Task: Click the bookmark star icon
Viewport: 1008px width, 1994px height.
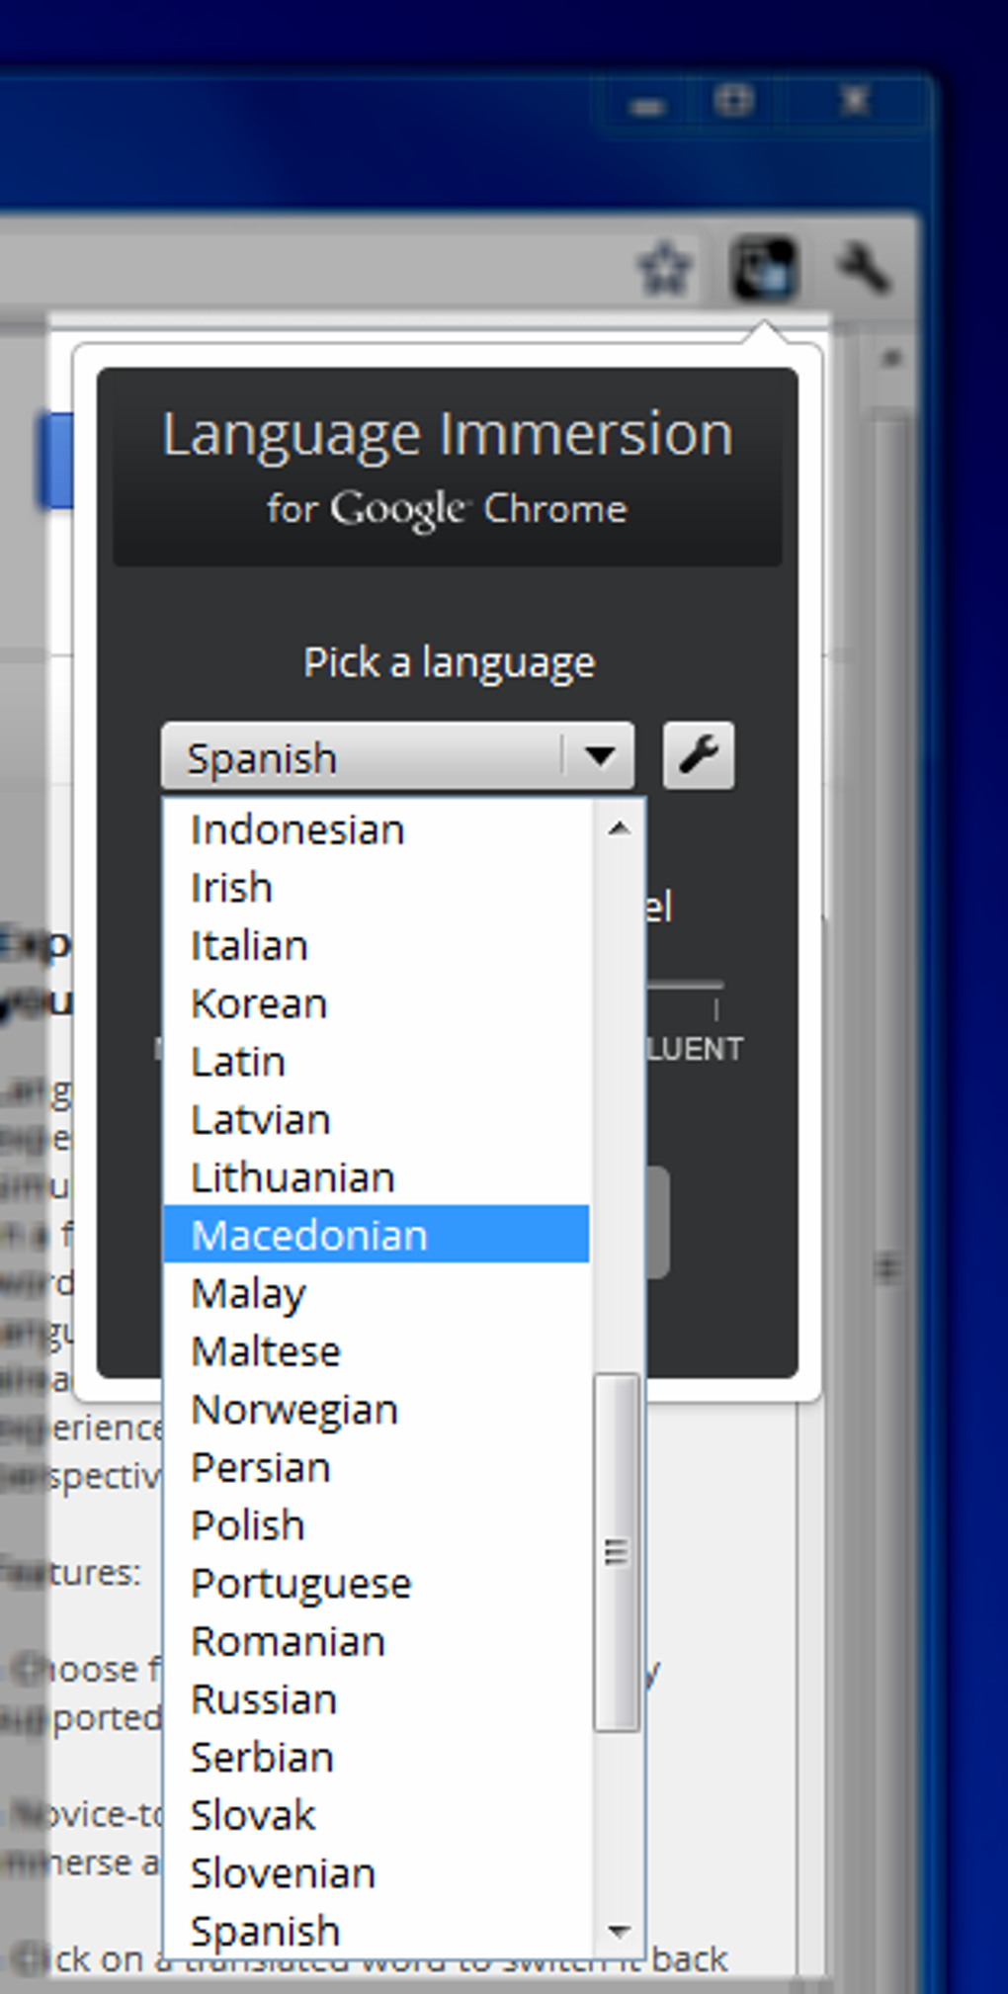Action: point(664,267)
